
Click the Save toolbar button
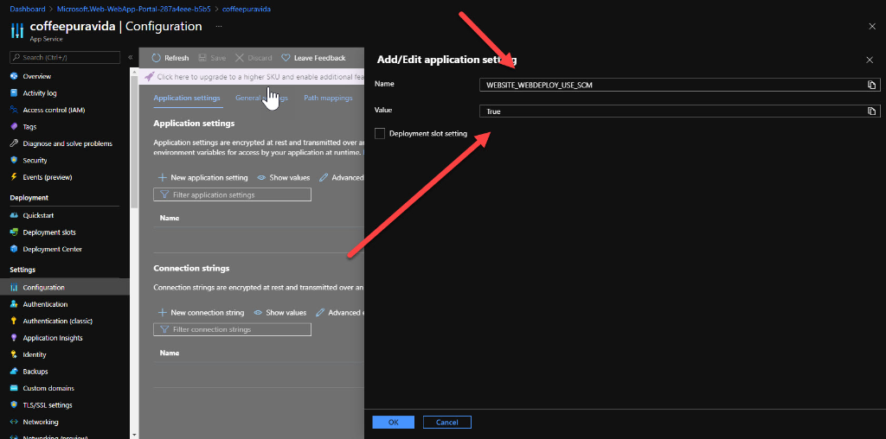point(212,58)
